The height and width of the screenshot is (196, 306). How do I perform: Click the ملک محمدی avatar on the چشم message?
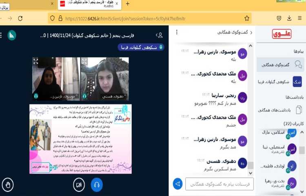[242, 120]
